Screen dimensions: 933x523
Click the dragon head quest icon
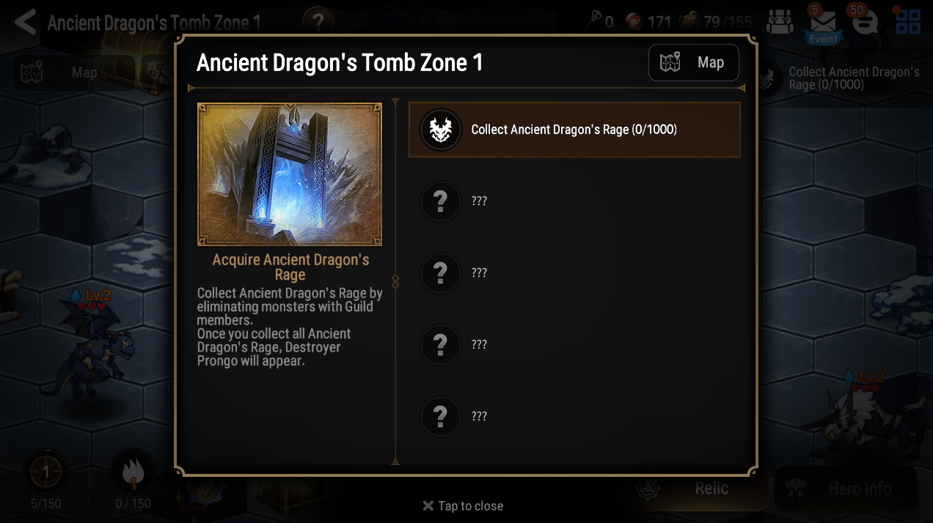[440, 130]
